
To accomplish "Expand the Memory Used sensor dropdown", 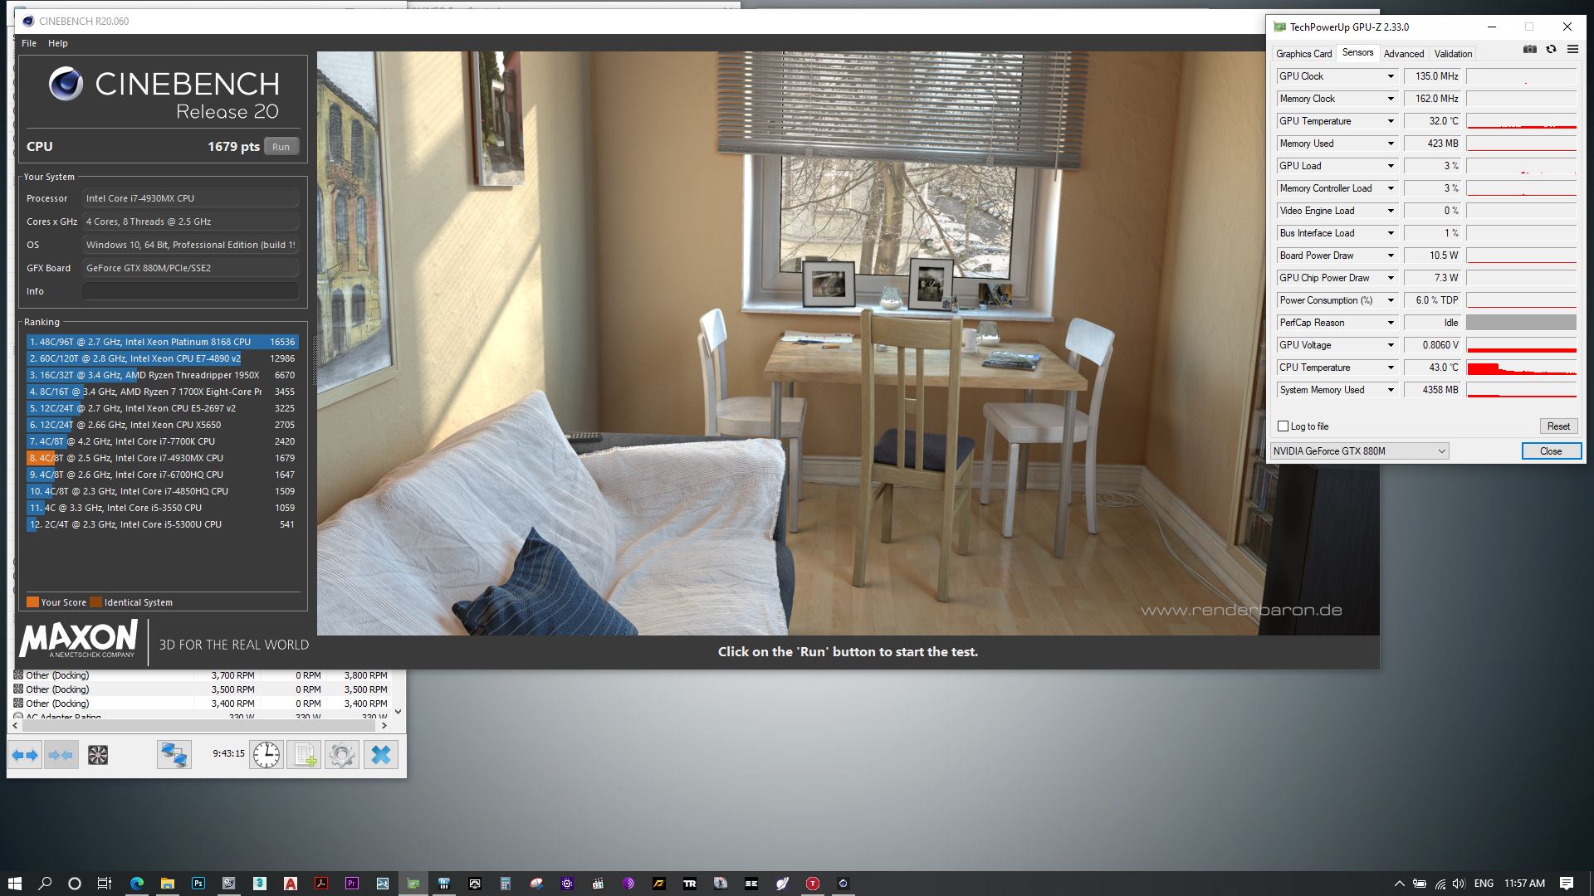I will coord(1391,144).
